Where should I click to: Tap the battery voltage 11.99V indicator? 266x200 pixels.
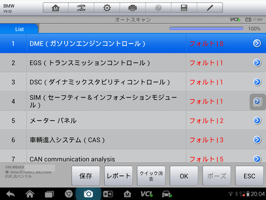click(254, 19)
